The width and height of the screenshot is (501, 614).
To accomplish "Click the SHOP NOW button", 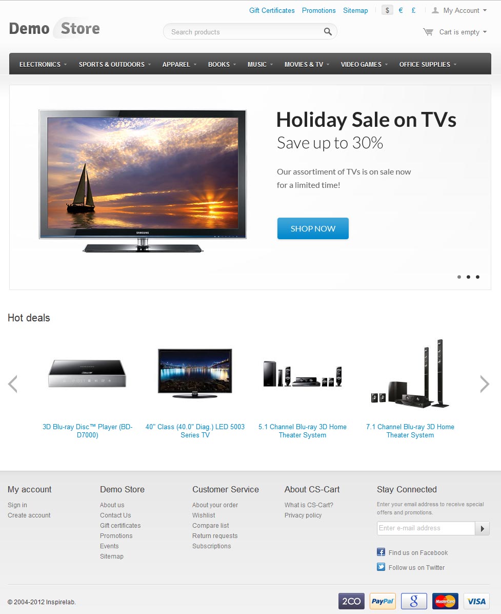I will tap(313, 228).
